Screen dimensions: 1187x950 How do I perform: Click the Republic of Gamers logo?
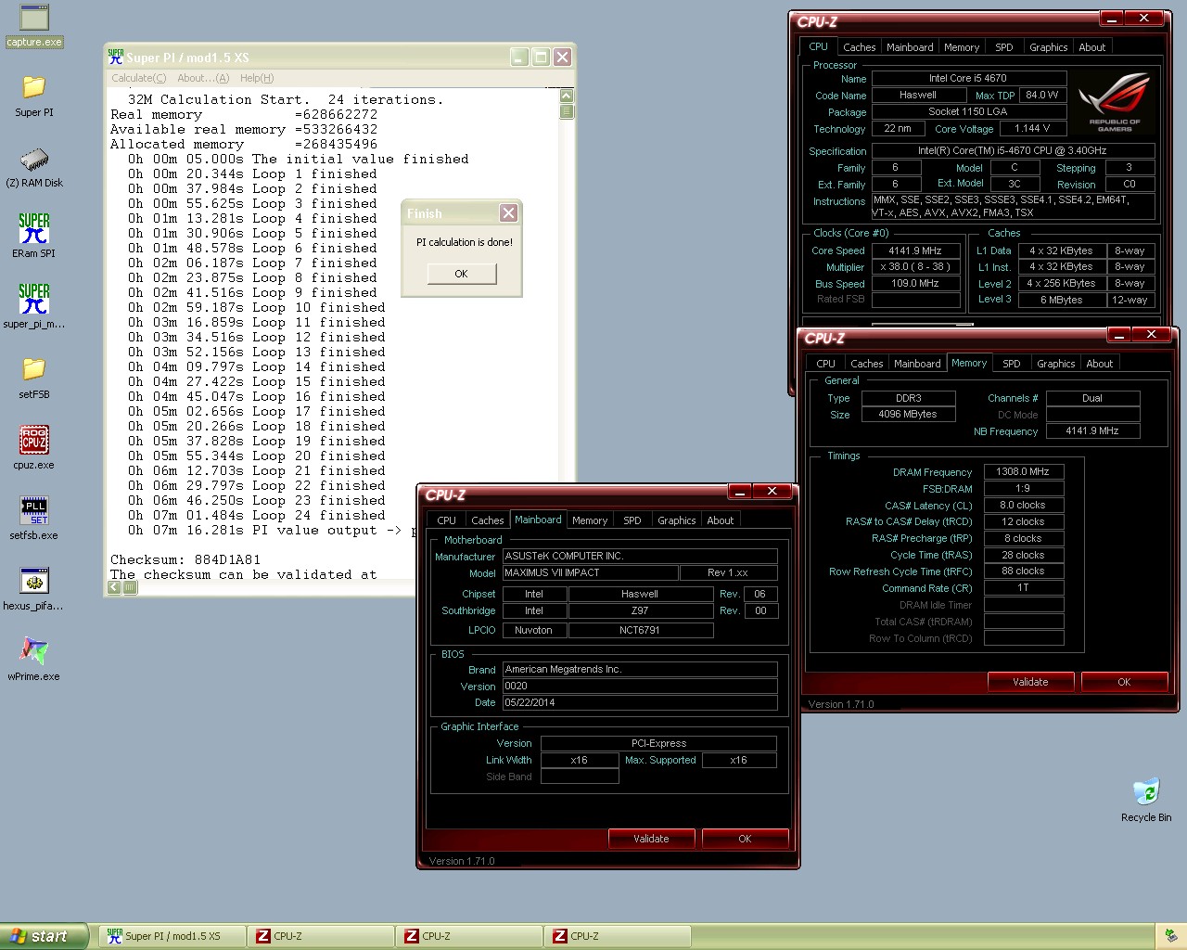[1115, 101]
